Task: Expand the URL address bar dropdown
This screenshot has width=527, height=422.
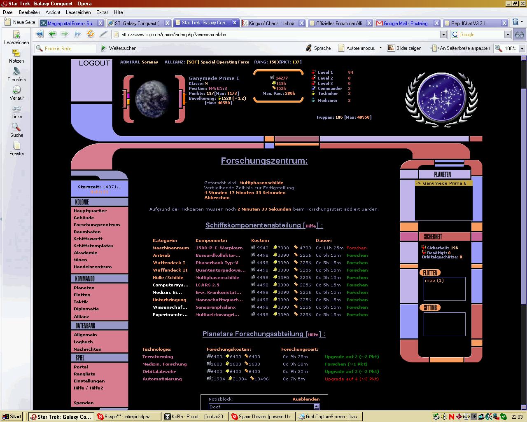Action: click(443, 35)
